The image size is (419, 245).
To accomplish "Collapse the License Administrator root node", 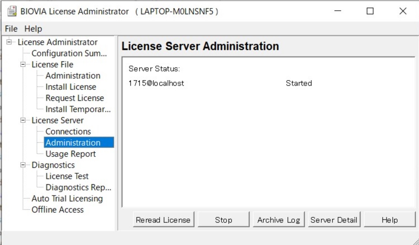I will 9,42.
